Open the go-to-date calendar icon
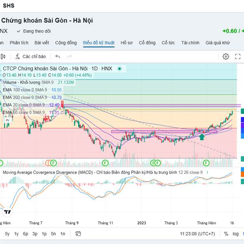The width and height of the screenshot is (244, 244). point(78,234)
